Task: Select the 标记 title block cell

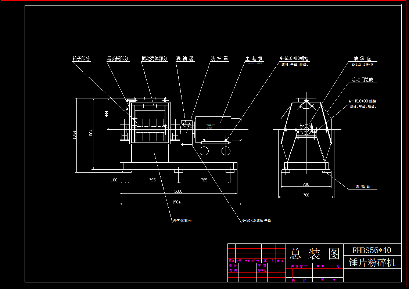Action: coord(232,261)
